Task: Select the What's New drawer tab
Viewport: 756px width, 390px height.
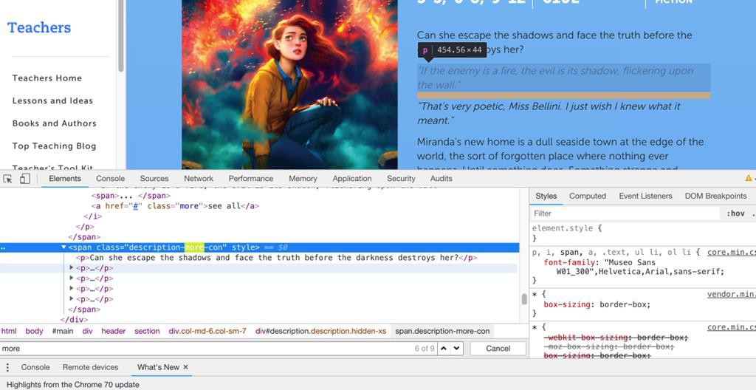Action: pyautogui.click(x=158, y=367)
